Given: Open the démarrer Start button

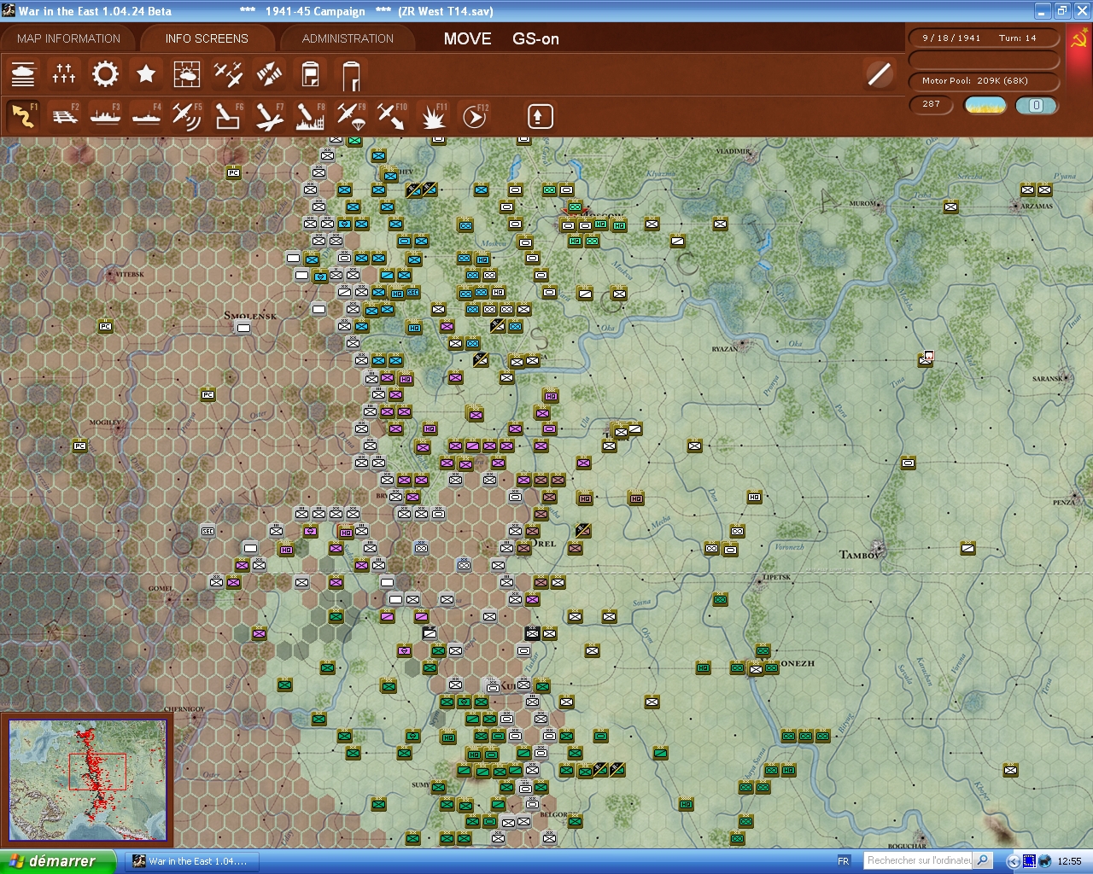Looking at the screenshot, I should click(57, 861).
